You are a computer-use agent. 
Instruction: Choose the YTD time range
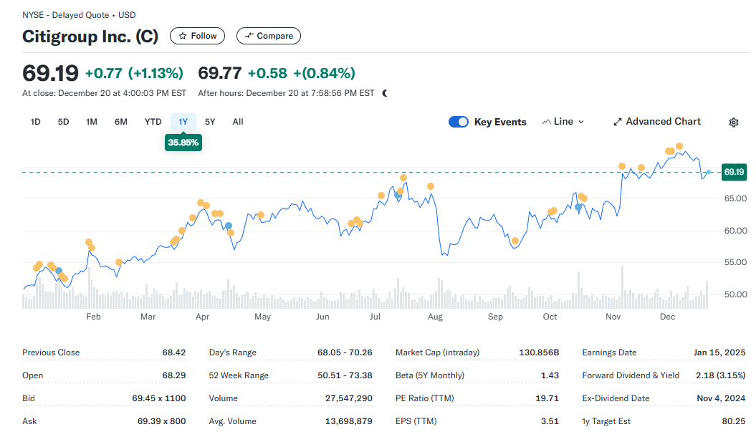click(x=153, y=122)
